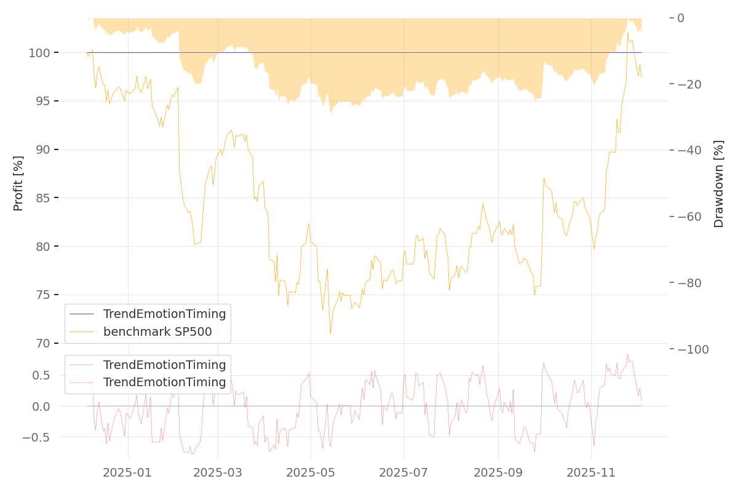Select the 2025-09 date tick label

(x=498, y=473)
